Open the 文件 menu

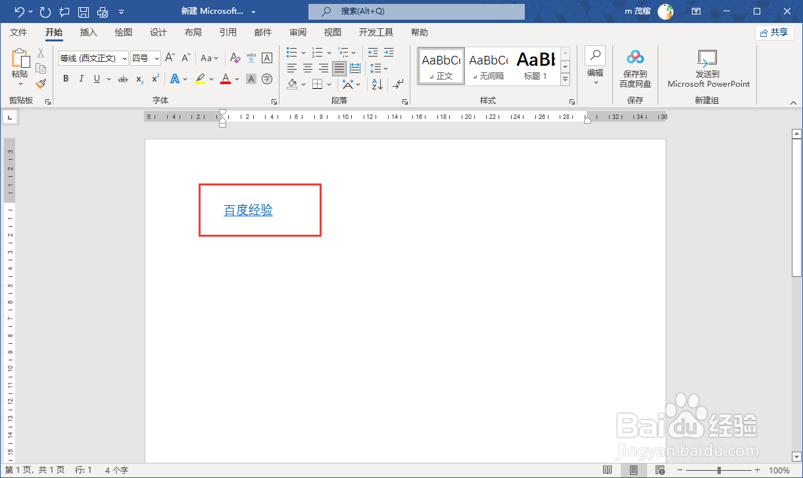point(19,32)
